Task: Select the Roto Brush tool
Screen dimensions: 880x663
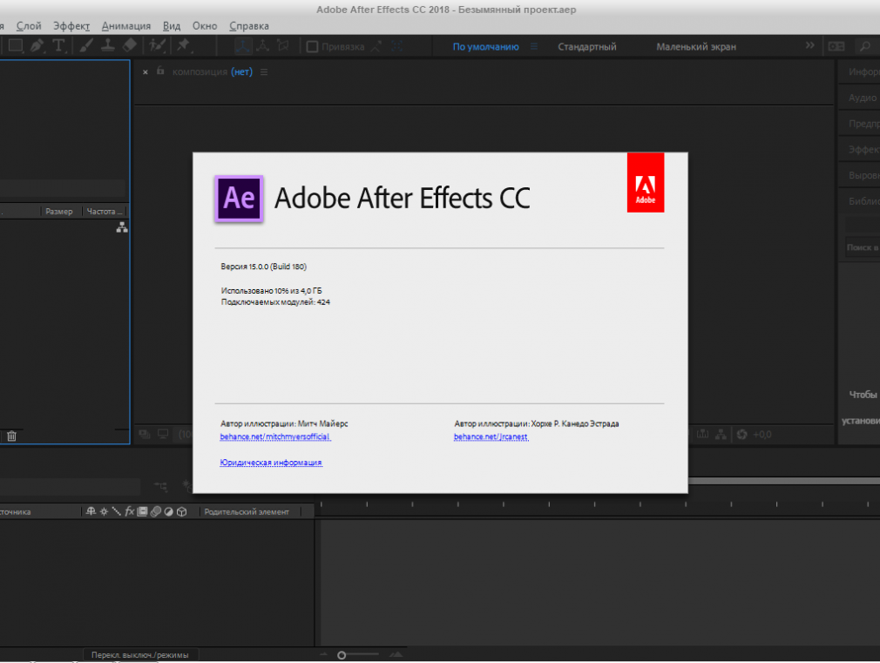Action: (x=158, y=46)
